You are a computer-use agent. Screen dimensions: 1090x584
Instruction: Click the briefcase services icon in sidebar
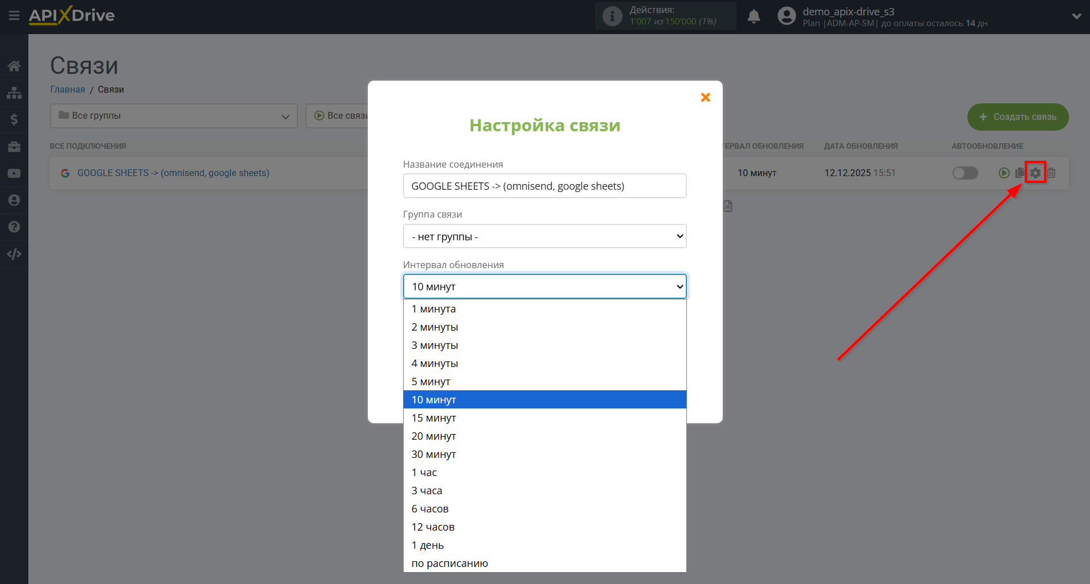tap(14, 146)
